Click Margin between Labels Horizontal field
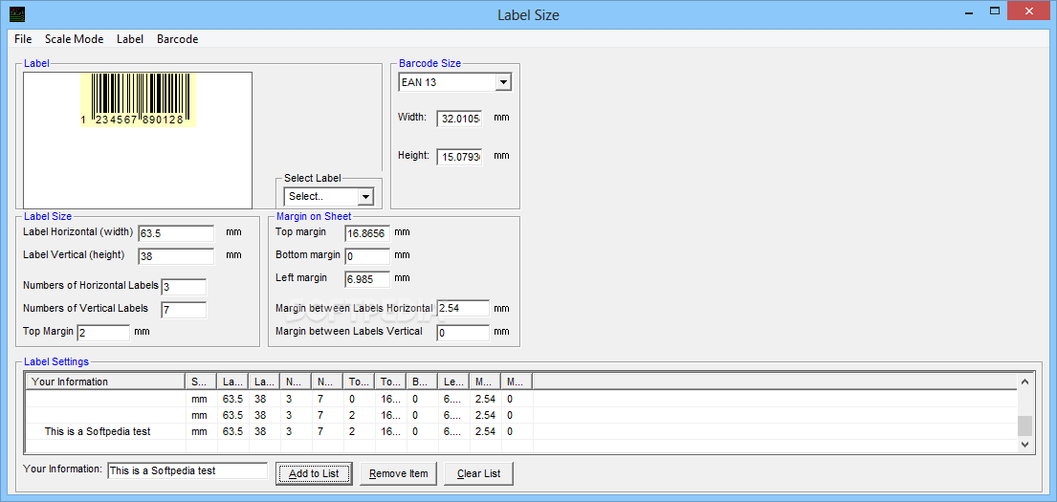This screenshot has height=502, width=1057. [462, 309]
